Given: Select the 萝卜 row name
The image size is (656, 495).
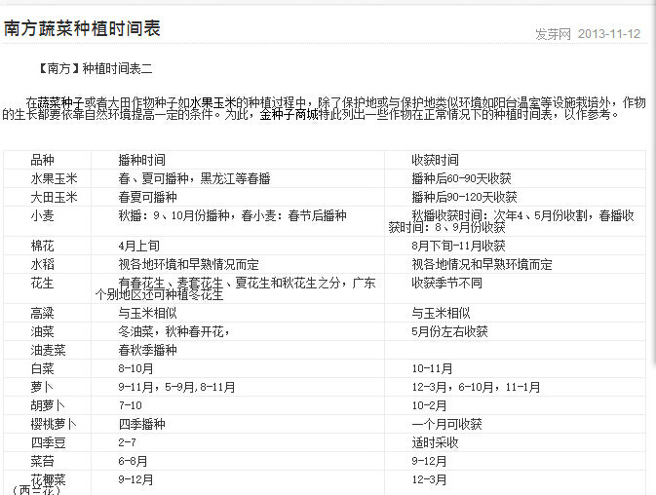Looking at the screenshot, I should [42, 387].
